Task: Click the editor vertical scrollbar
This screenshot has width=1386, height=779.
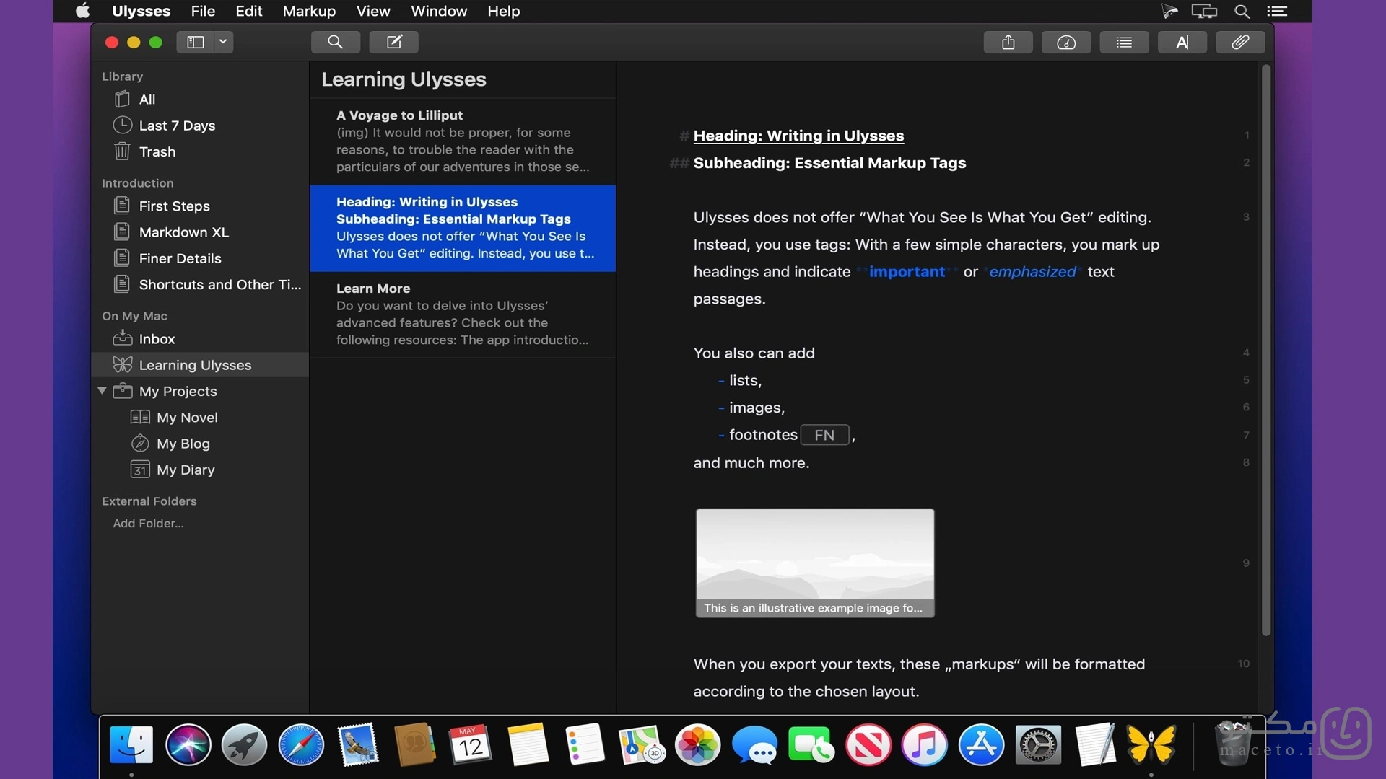Action: (x=1265, y=351)
